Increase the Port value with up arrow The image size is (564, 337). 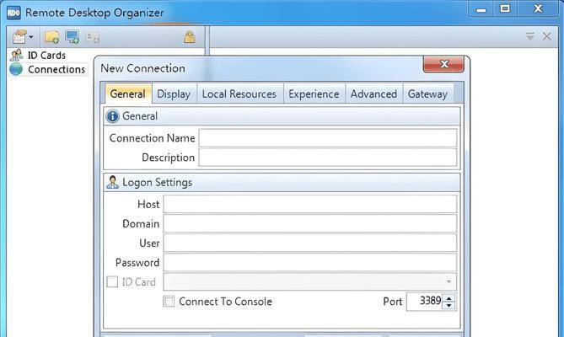pyautogui.click(x=449, y=298)
